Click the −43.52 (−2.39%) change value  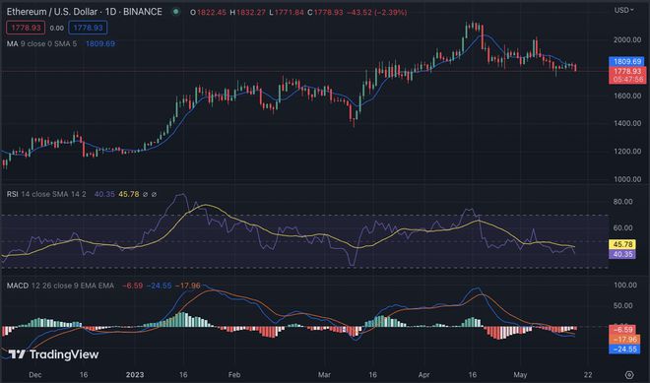(x=377, y=13)
